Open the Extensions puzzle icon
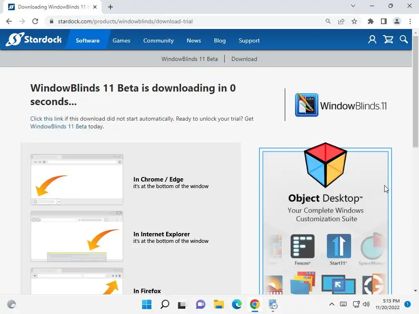 tap(370, 21)
